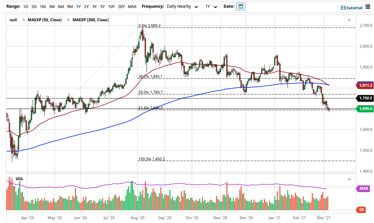
Task: Click the 1,400.0 price axis label
Action: pos(366,171)
